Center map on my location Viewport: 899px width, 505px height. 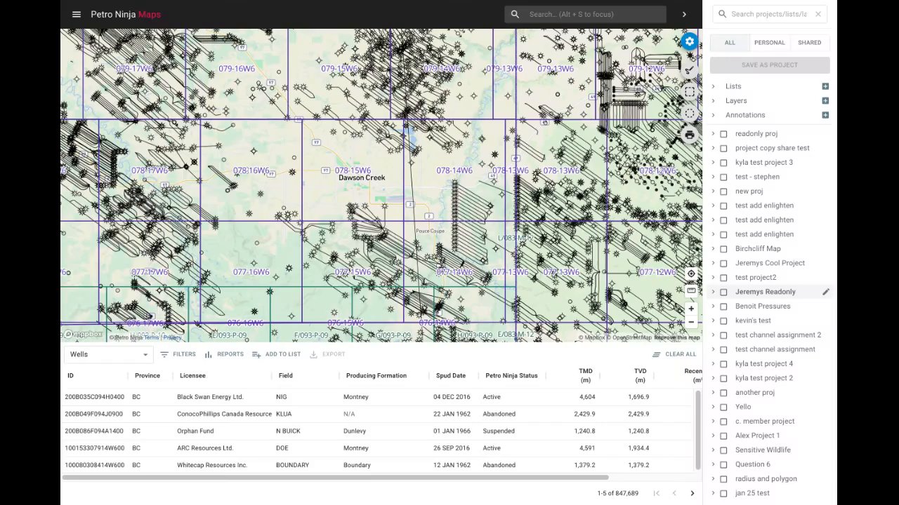pyautogui.click(x=691, y=274)
